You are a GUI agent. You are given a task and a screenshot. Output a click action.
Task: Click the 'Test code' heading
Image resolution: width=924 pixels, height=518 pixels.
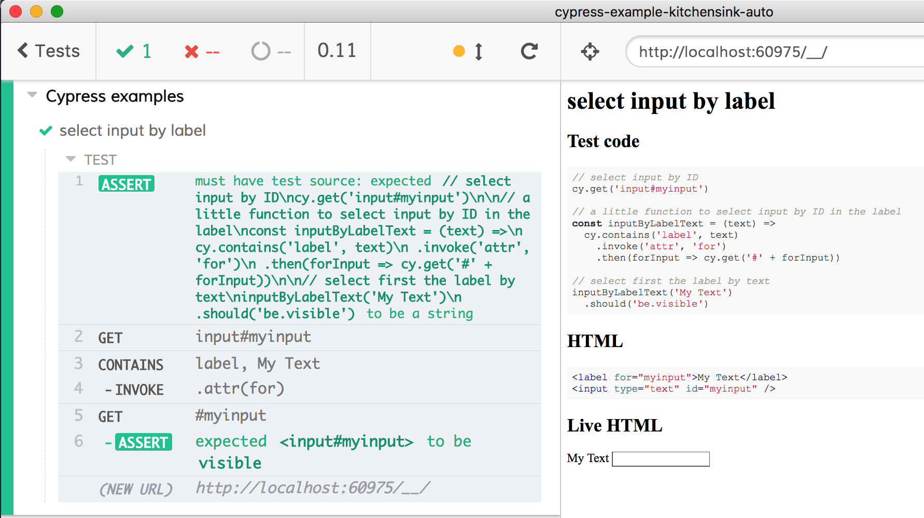pyautogui.click(x=604, y=141)
